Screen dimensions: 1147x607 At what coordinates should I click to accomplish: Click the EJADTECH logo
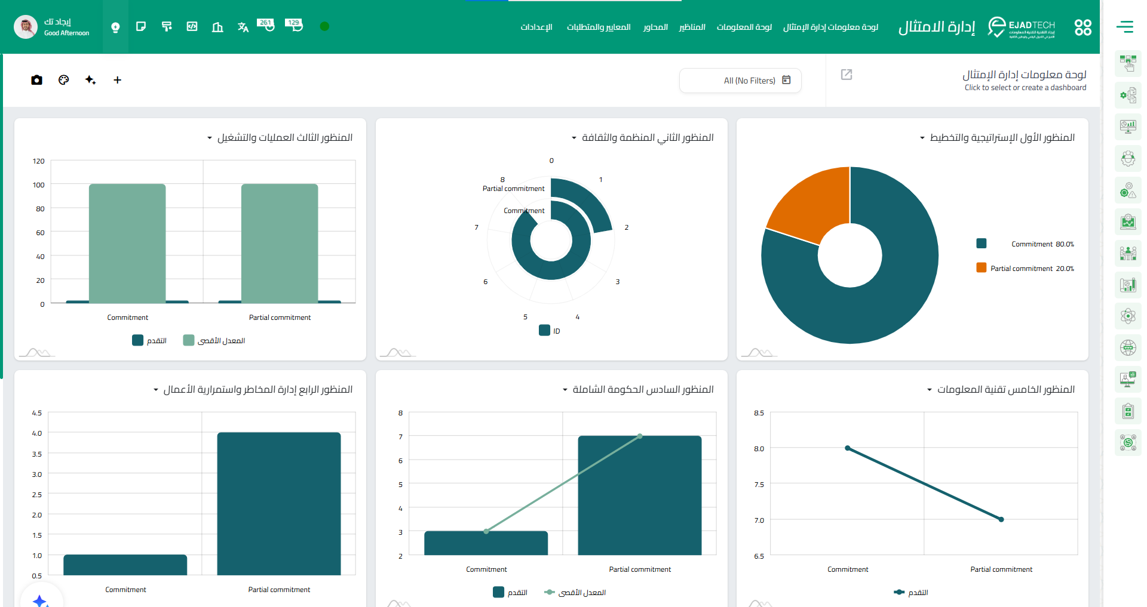point(1022,27)
